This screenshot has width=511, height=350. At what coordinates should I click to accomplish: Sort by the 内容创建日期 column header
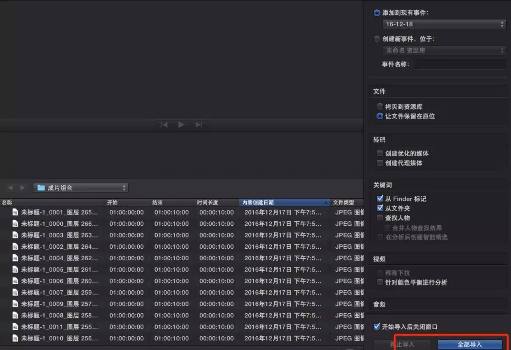284,203
